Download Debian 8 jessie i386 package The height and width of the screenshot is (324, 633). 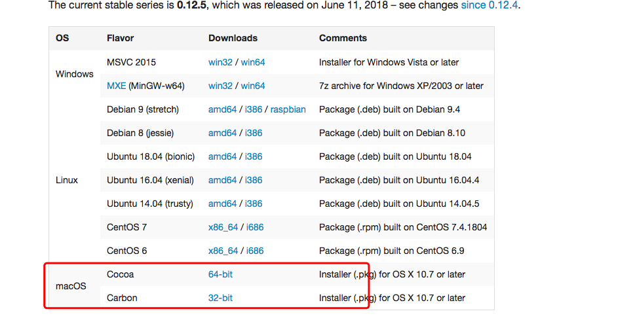pos(254,133)
